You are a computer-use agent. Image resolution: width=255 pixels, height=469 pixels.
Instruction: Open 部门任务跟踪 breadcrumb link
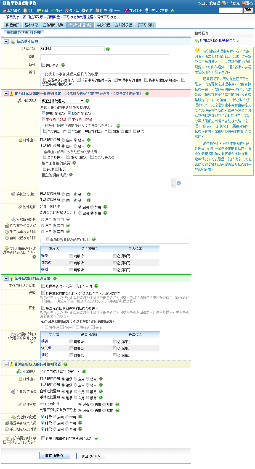pos(33,17)
